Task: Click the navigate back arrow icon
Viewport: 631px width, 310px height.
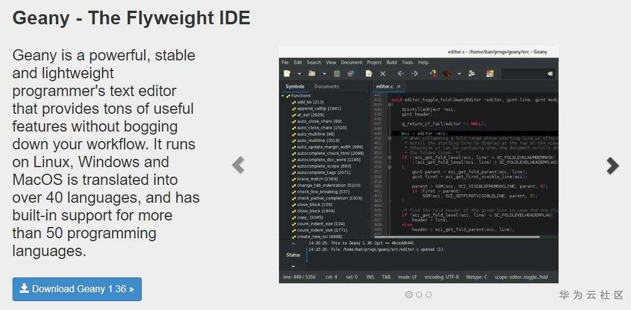Action: 401,73
